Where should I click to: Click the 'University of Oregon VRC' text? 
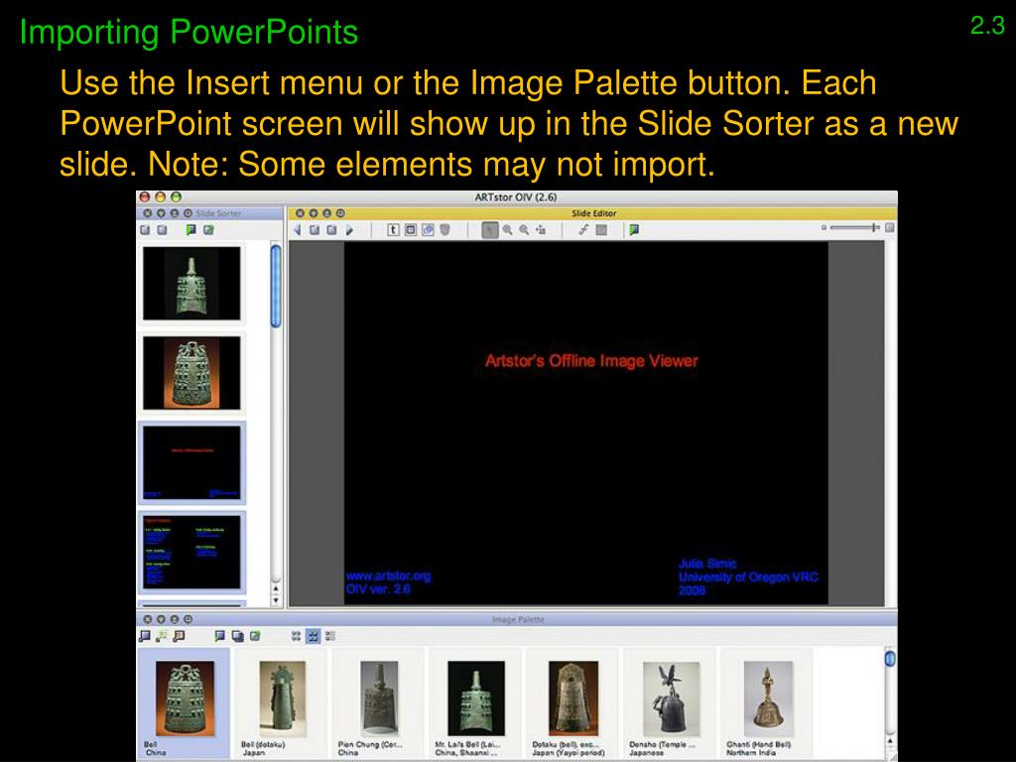click(748, 576)
